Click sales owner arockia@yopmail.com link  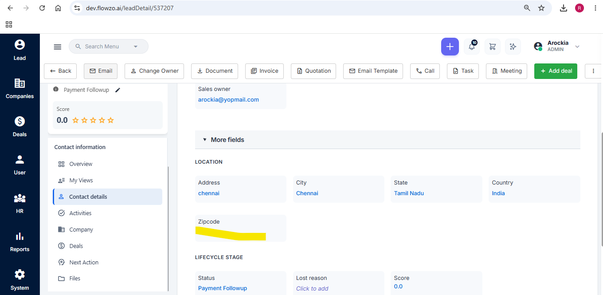pos(228,100)
